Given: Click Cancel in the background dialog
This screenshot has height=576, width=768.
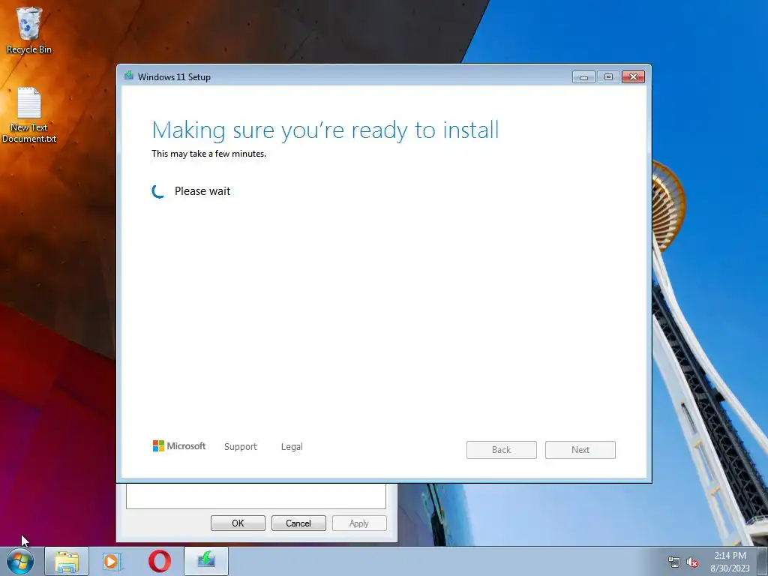Looking at the screenshot, I should click(x=298, y=523).
